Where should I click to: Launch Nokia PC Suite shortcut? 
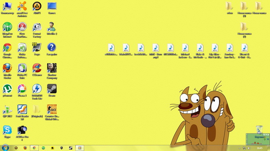(22, 71)
